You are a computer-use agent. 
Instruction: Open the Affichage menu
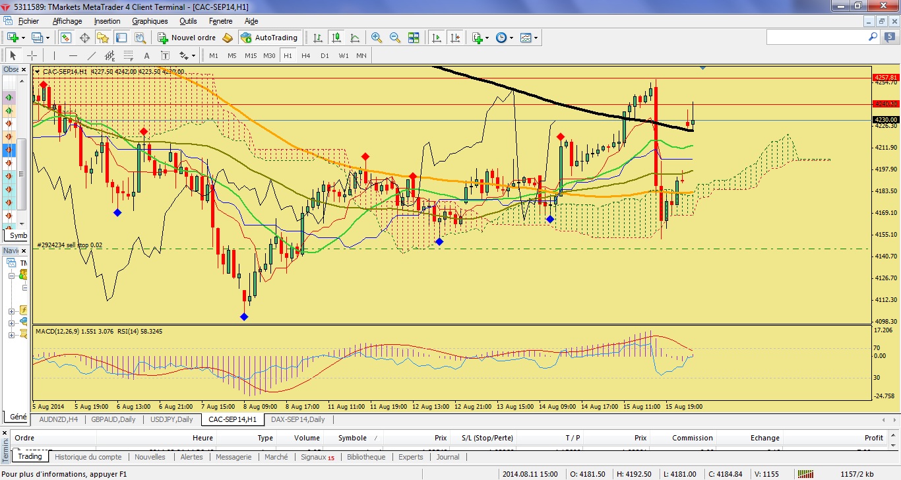(67, 21)
